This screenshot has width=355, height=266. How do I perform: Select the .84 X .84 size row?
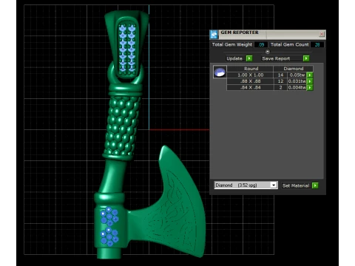tap(250, 87)
